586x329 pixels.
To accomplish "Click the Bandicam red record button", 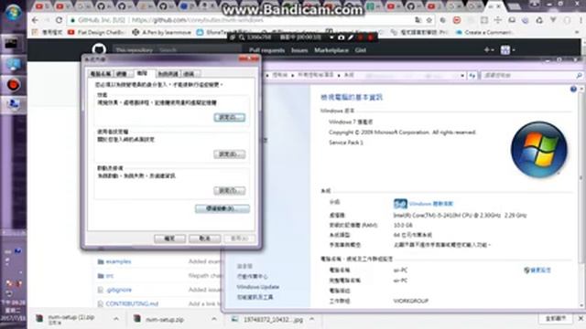I will point(370,37).
